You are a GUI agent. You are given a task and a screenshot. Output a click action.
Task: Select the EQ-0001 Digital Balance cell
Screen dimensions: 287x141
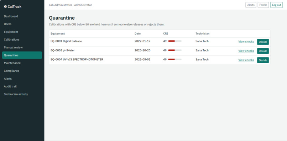coord(66,41)
